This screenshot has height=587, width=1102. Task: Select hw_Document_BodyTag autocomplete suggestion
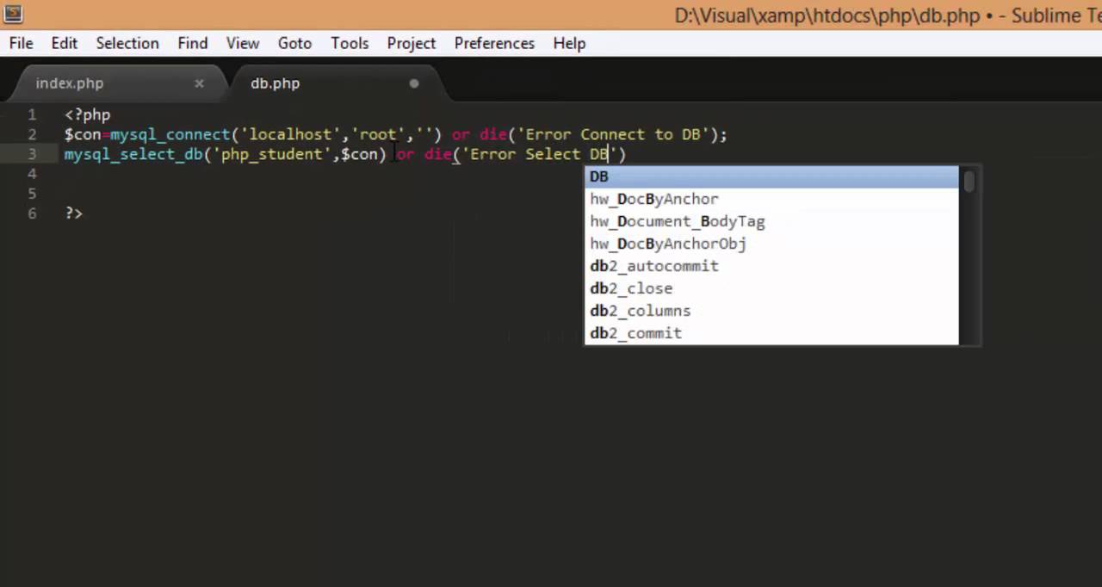pos(771,221)
